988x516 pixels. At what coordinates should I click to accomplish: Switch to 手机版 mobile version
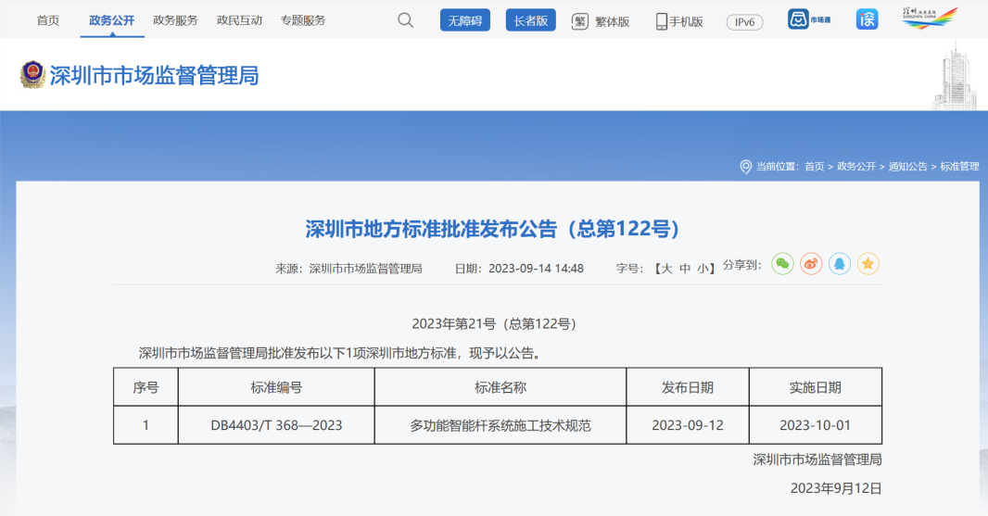(x=679, y=21)
